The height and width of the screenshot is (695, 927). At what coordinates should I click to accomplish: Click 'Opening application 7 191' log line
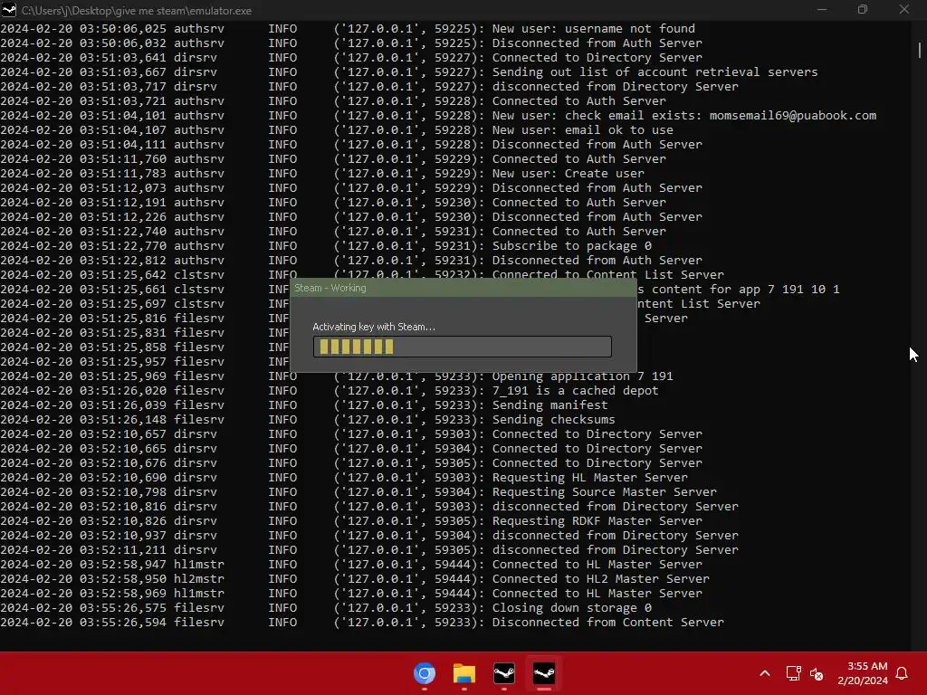[x=582, y=376]
